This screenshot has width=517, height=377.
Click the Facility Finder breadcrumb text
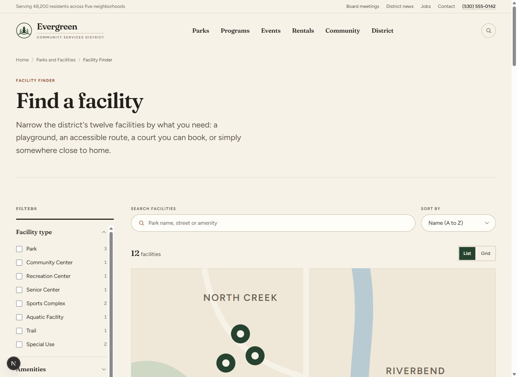point(98,60)
